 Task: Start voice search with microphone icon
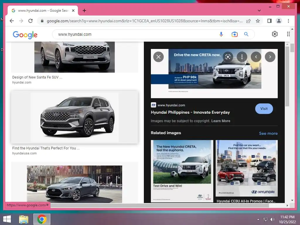(x=221, y=34)
